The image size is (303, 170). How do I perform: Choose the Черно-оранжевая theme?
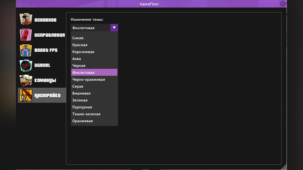pos(88,80)
